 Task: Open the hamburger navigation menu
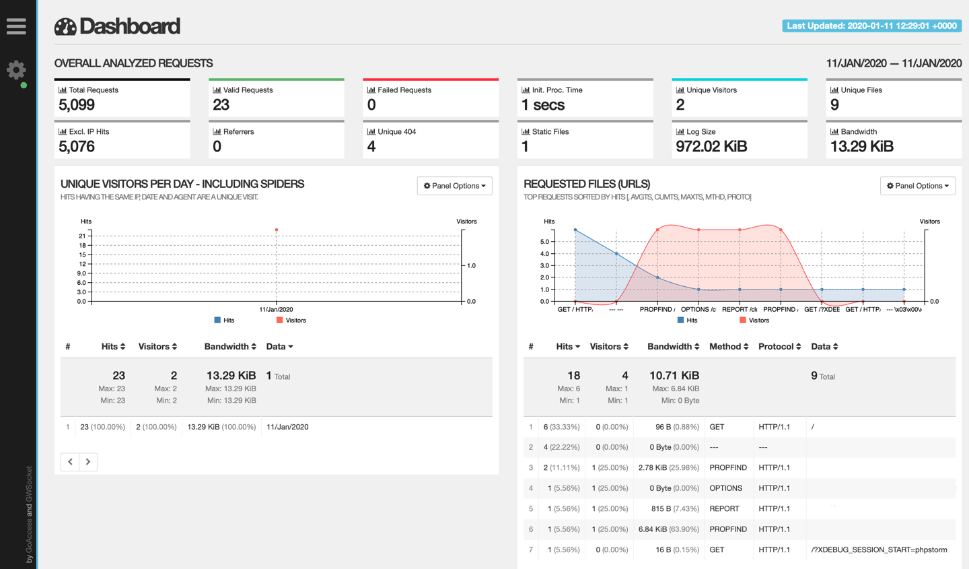click(17, 26)
